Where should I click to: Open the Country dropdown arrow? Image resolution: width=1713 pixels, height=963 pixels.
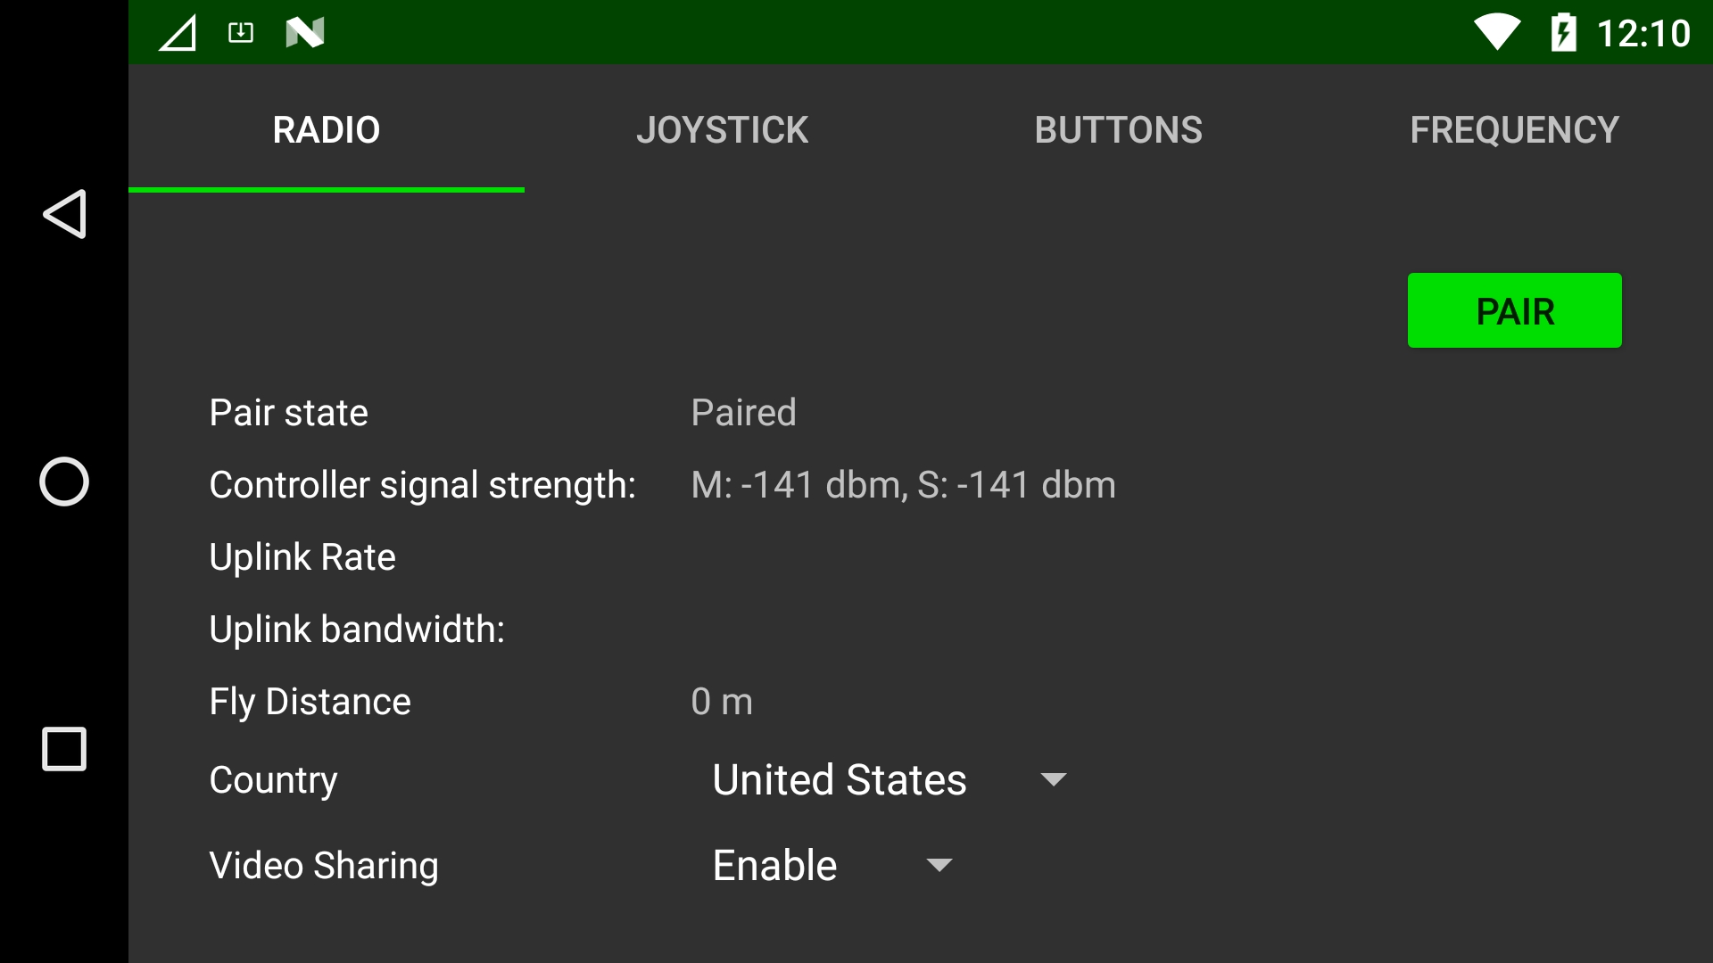coord(1054,780)
